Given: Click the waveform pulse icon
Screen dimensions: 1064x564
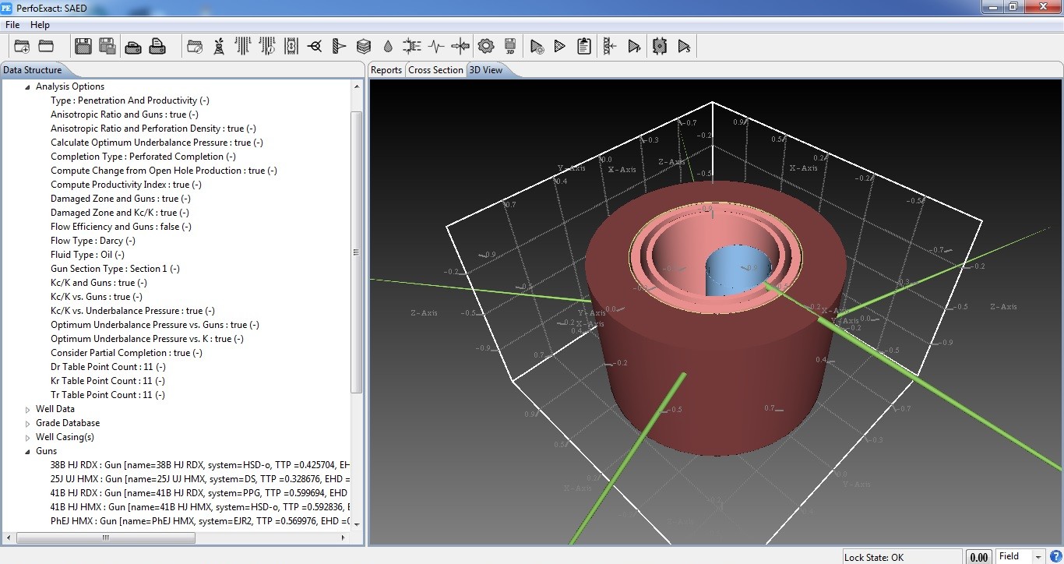Looking at the screenshot, I should (436, 47).
